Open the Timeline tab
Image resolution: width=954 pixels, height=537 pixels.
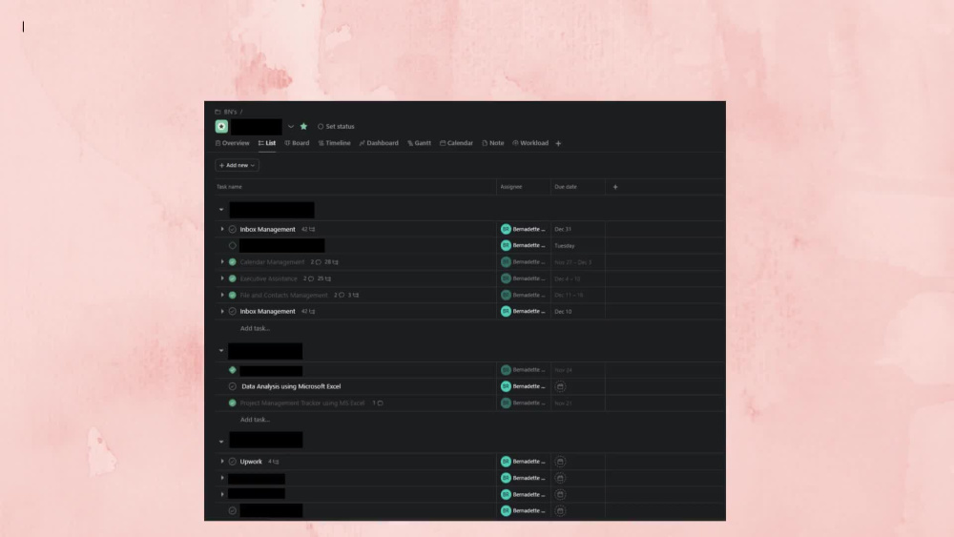coord(334,143)
